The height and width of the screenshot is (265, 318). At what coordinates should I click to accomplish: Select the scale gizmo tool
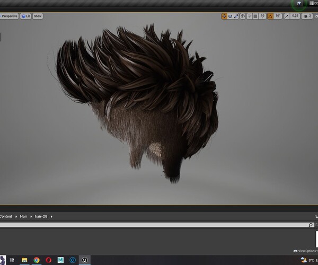236,16
